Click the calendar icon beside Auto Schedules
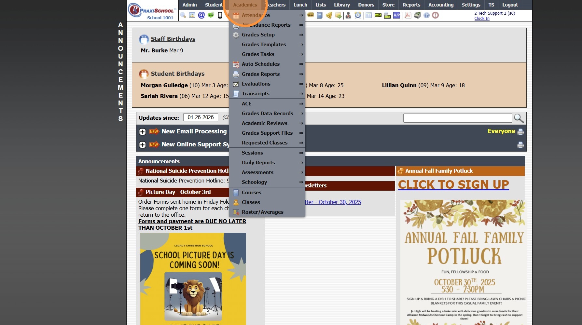This screenshot has height=325, width=582. [x=236, y=64]
